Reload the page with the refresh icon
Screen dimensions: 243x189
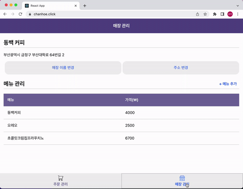pos(20,14)
